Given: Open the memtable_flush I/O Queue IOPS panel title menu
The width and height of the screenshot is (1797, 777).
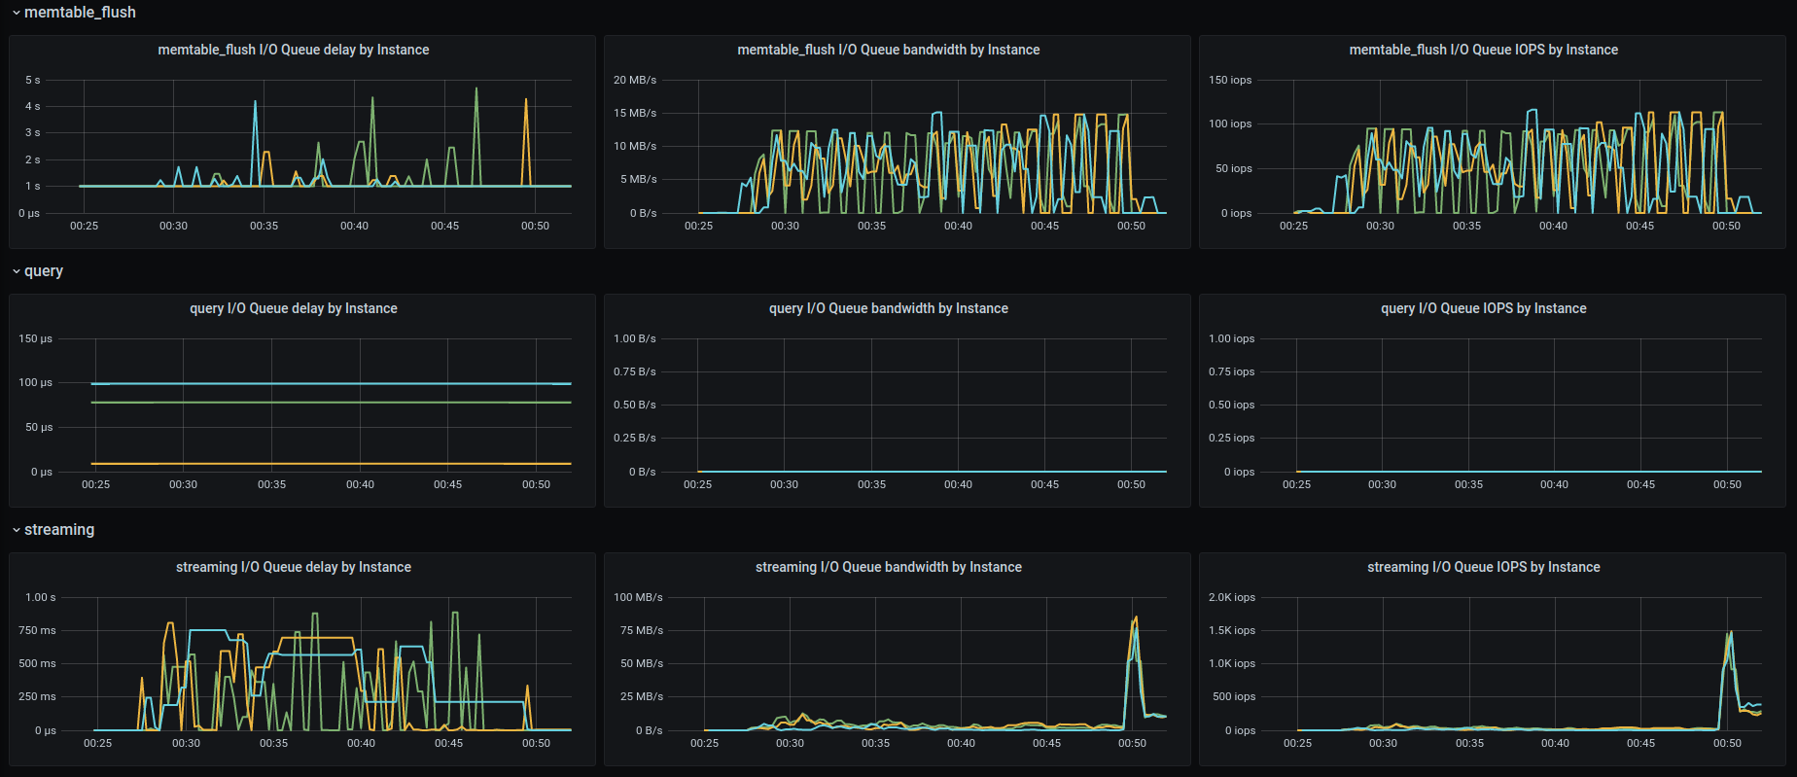Looking at the screenshot, I should point(1484,50).
